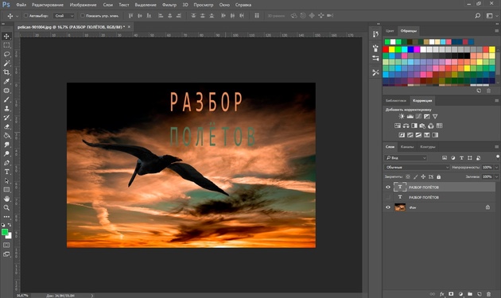This screenshot has height=298, width=501.
Task: Expand the Непрозрачность opacity dropdown arrow
Action: (496, 167)
